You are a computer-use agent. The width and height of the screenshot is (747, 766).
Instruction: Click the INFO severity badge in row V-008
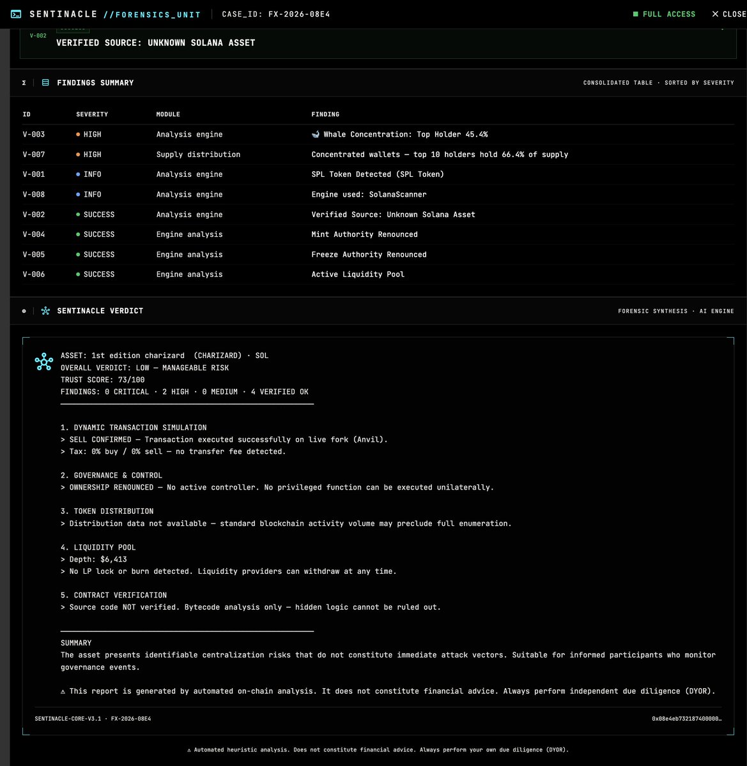click(89, 195)
